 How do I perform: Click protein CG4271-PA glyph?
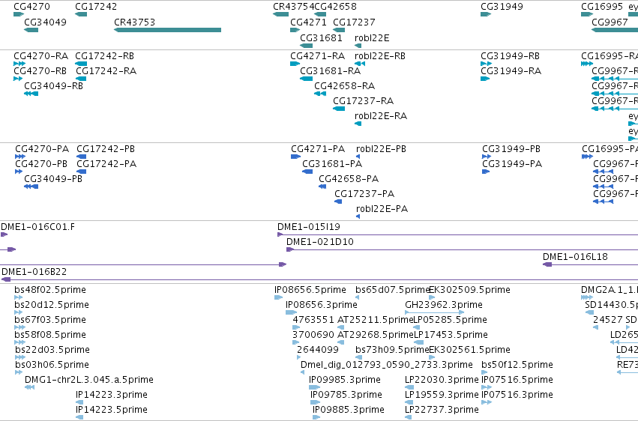pyautogui.click(x=296, y=157)
